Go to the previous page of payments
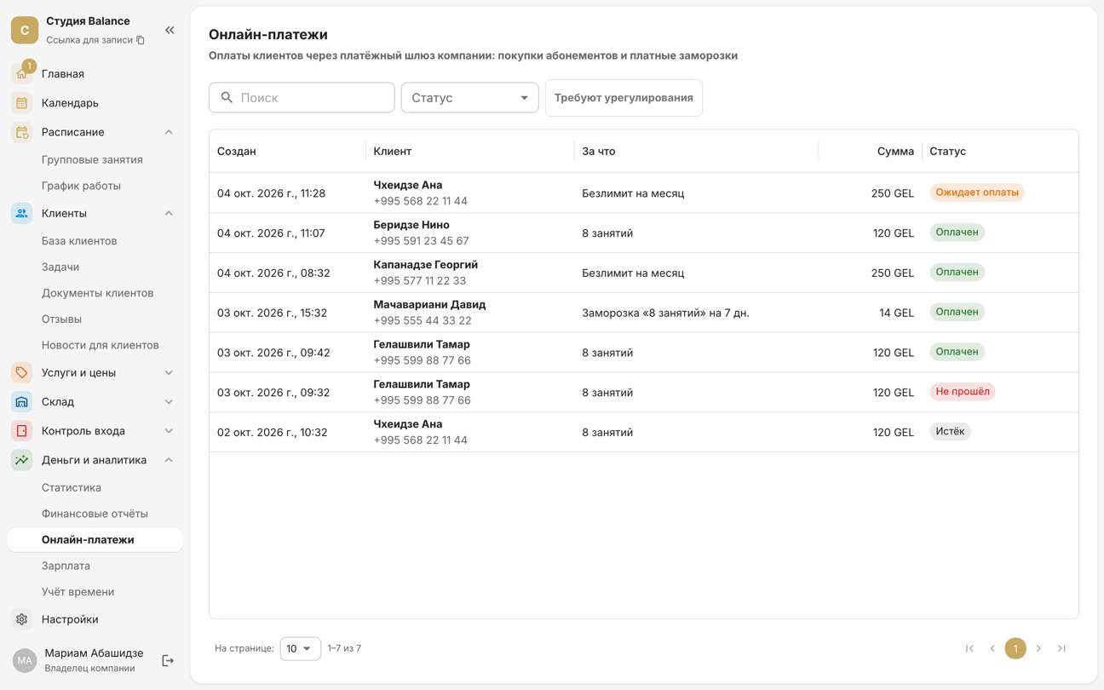 pyautogui.click(x=992, y=648)
